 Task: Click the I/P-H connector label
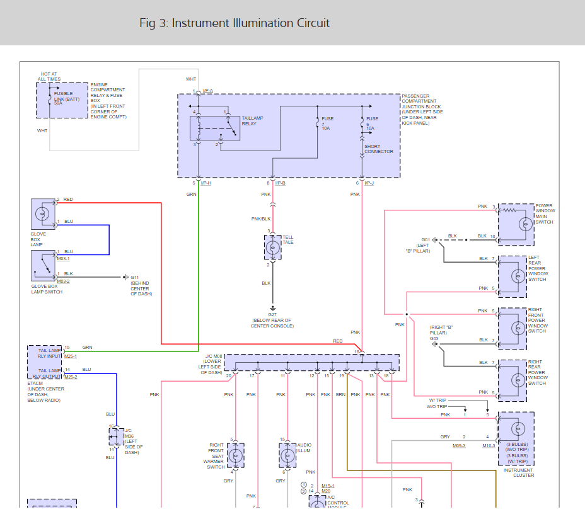(x=206, y=183)
